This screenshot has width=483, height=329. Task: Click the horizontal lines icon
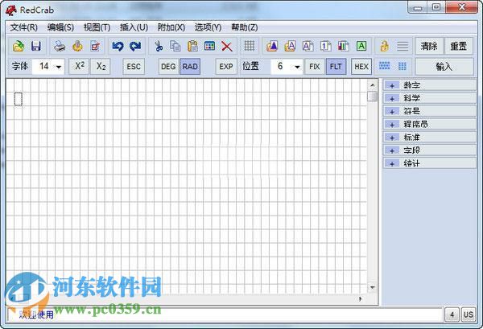(402, 46)
